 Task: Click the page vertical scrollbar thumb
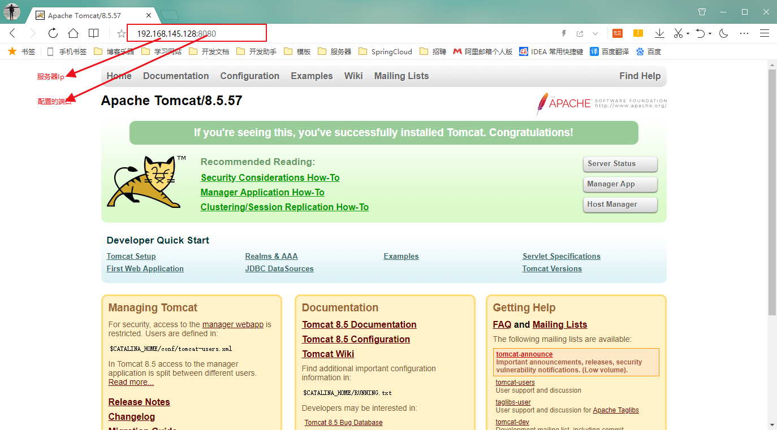772,192
